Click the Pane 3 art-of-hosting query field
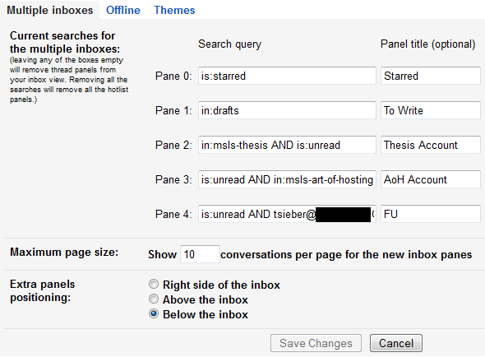Viewport: 485px width, 357px height. coord(287,179)
